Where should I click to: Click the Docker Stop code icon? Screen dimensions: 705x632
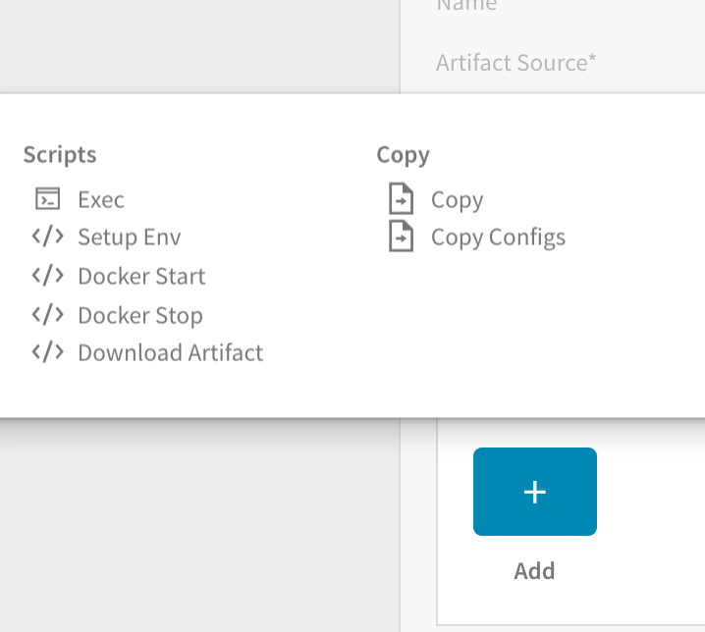click(x=48, y=314)
